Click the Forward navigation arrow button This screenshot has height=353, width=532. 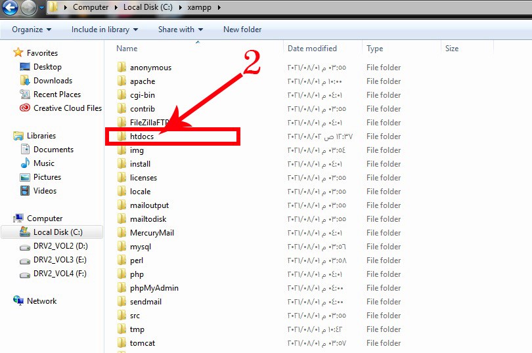(28, 7)
